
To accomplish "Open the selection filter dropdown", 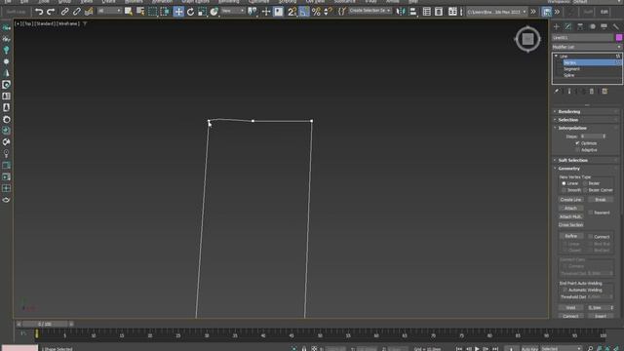I will point(109,11).
